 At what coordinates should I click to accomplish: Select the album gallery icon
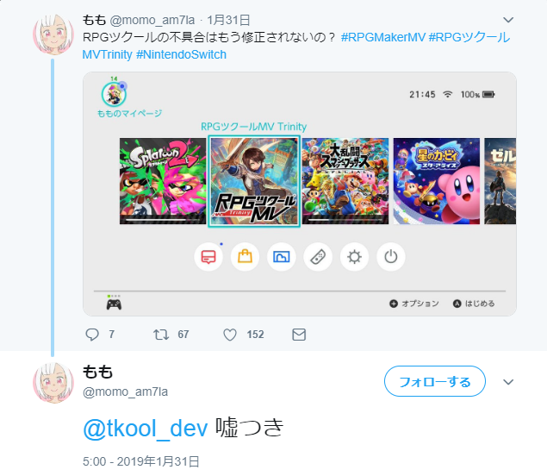point(282,257)
